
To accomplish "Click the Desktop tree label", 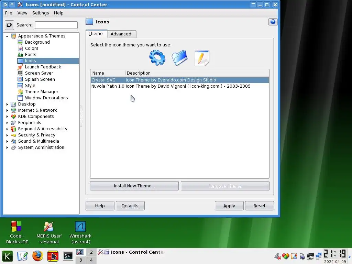I will tap(27, 104).
